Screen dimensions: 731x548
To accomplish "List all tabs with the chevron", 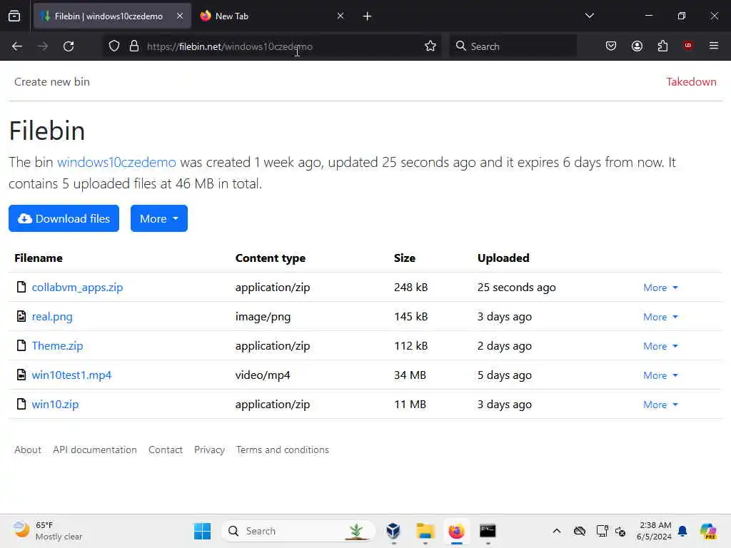I will pos(589,16).
